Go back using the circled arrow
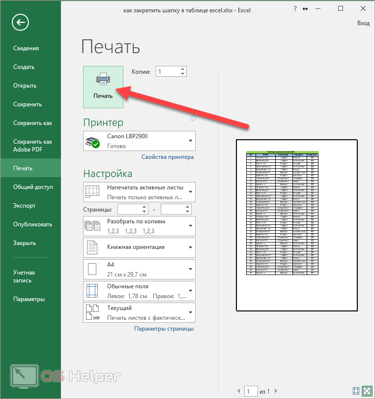The height and width of the screenshot is (399, 375). 20,23
